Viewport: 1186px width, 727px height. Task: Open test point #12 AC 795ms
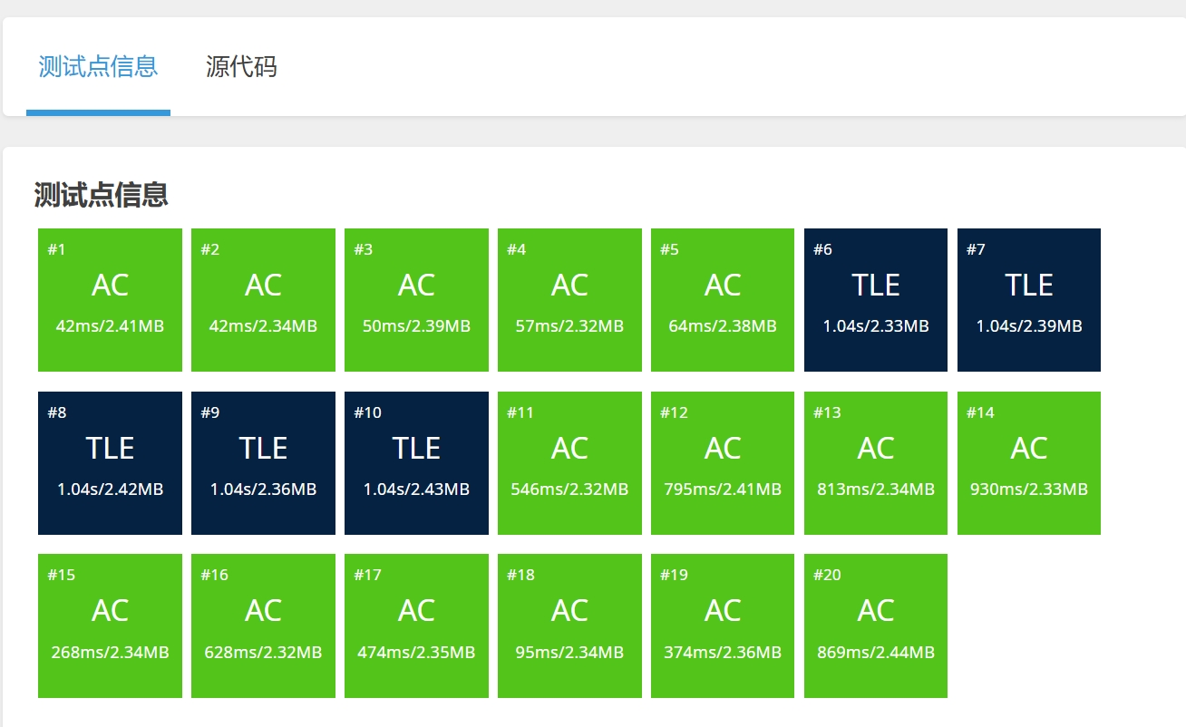pyautogui.click(x=723, y=463)
